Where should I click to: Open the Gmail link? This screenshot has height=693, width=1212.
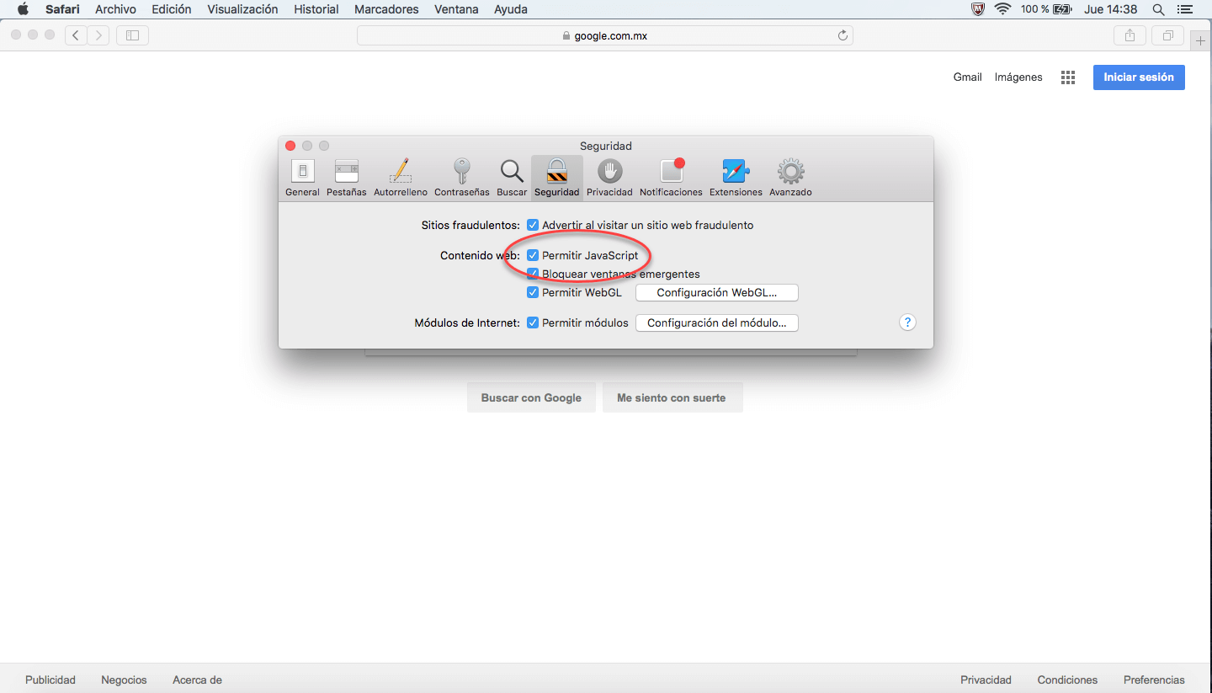(x=967, y=77)
